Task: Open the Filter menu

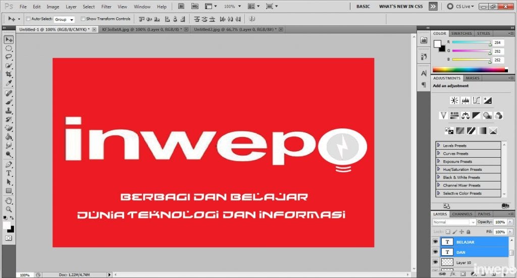Action: click(106, 7)
